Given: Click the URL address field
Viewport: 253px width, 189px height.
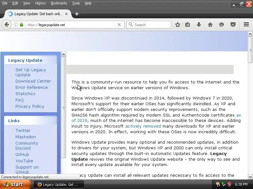Looking at the screenshot, I should tap(70, 25).
